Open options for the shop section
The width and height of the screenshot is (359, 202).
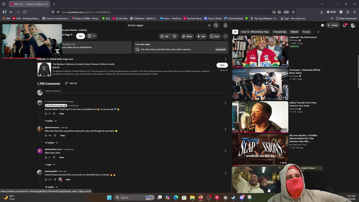(225, 59)
